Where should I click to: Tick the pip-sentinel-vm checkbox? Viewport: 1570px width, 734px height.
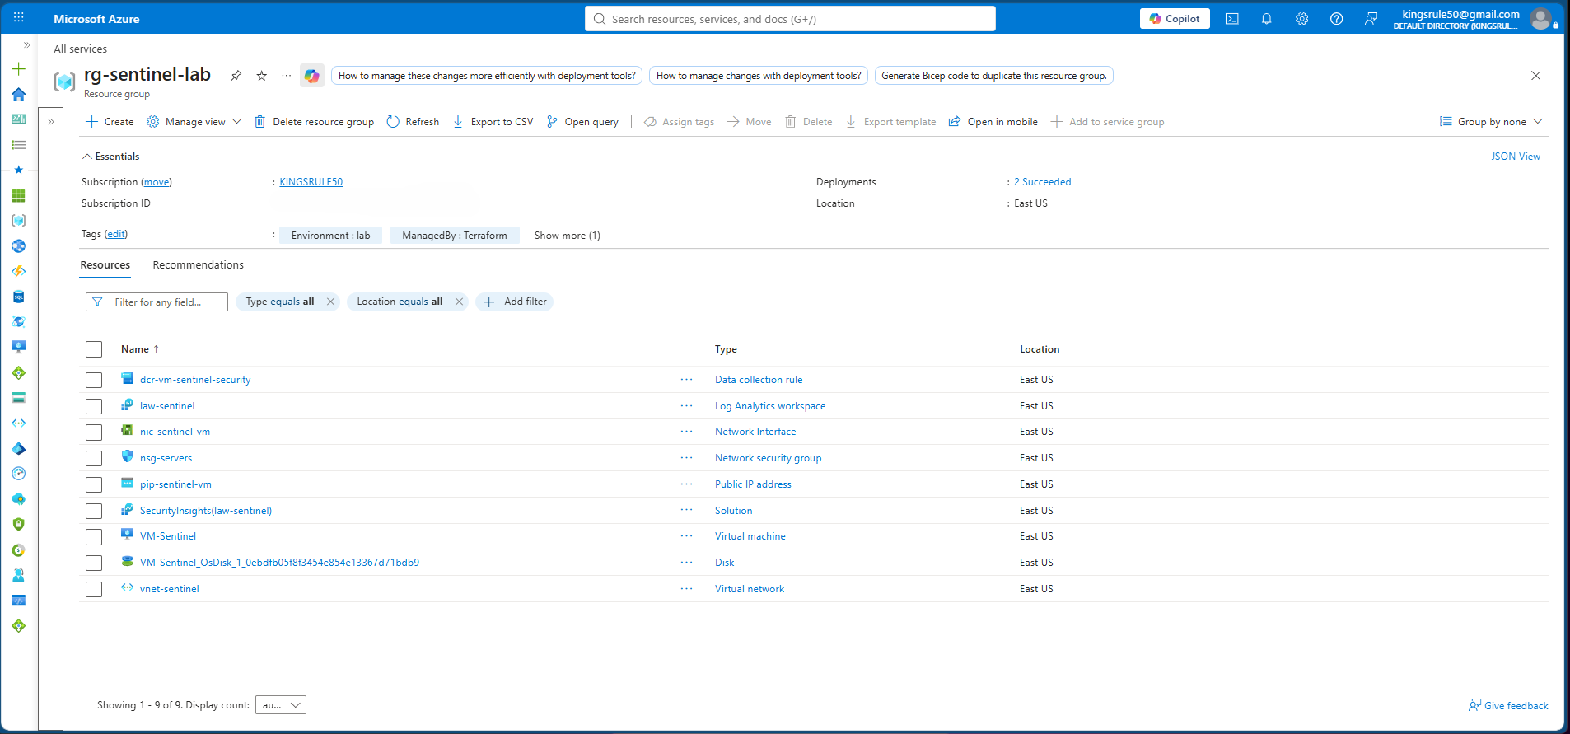[94, 484]
